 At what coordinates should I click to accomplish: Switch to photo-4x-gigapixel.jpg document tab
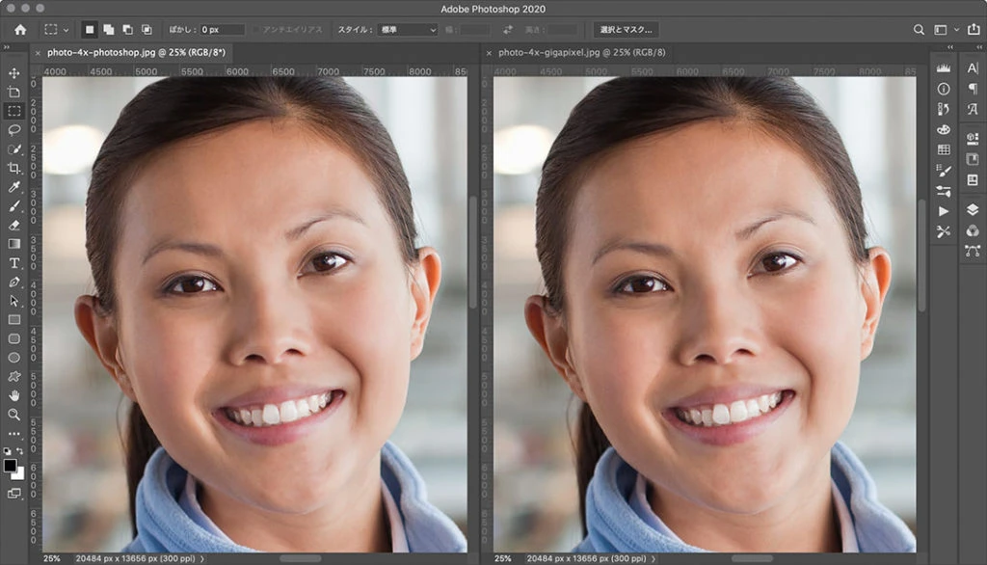[x=581, y=52]
